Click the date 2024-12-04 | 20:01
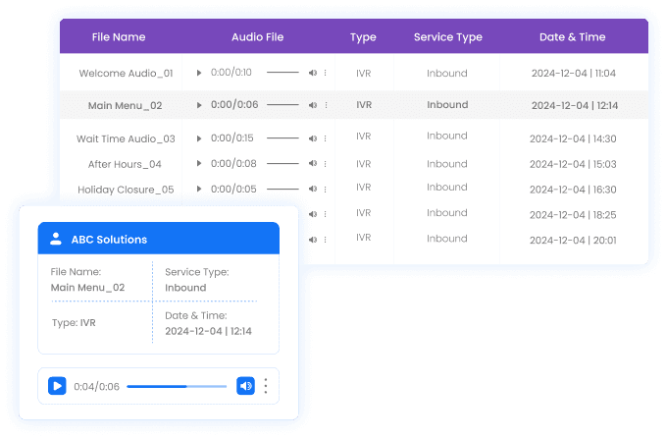667x439 pixels. (573, 241)
